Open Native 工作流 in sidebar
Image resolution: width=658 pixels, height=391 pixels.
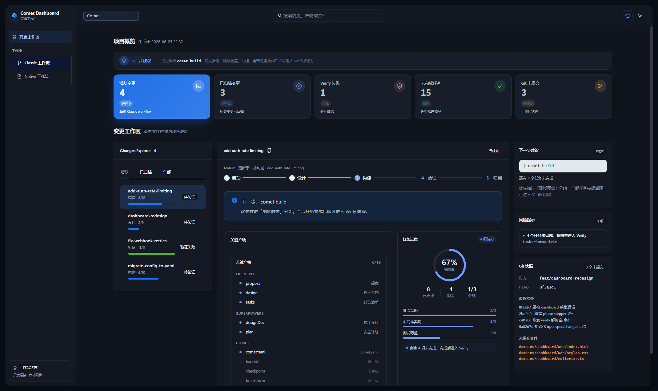pyautogui.click(x=40, y=76)
